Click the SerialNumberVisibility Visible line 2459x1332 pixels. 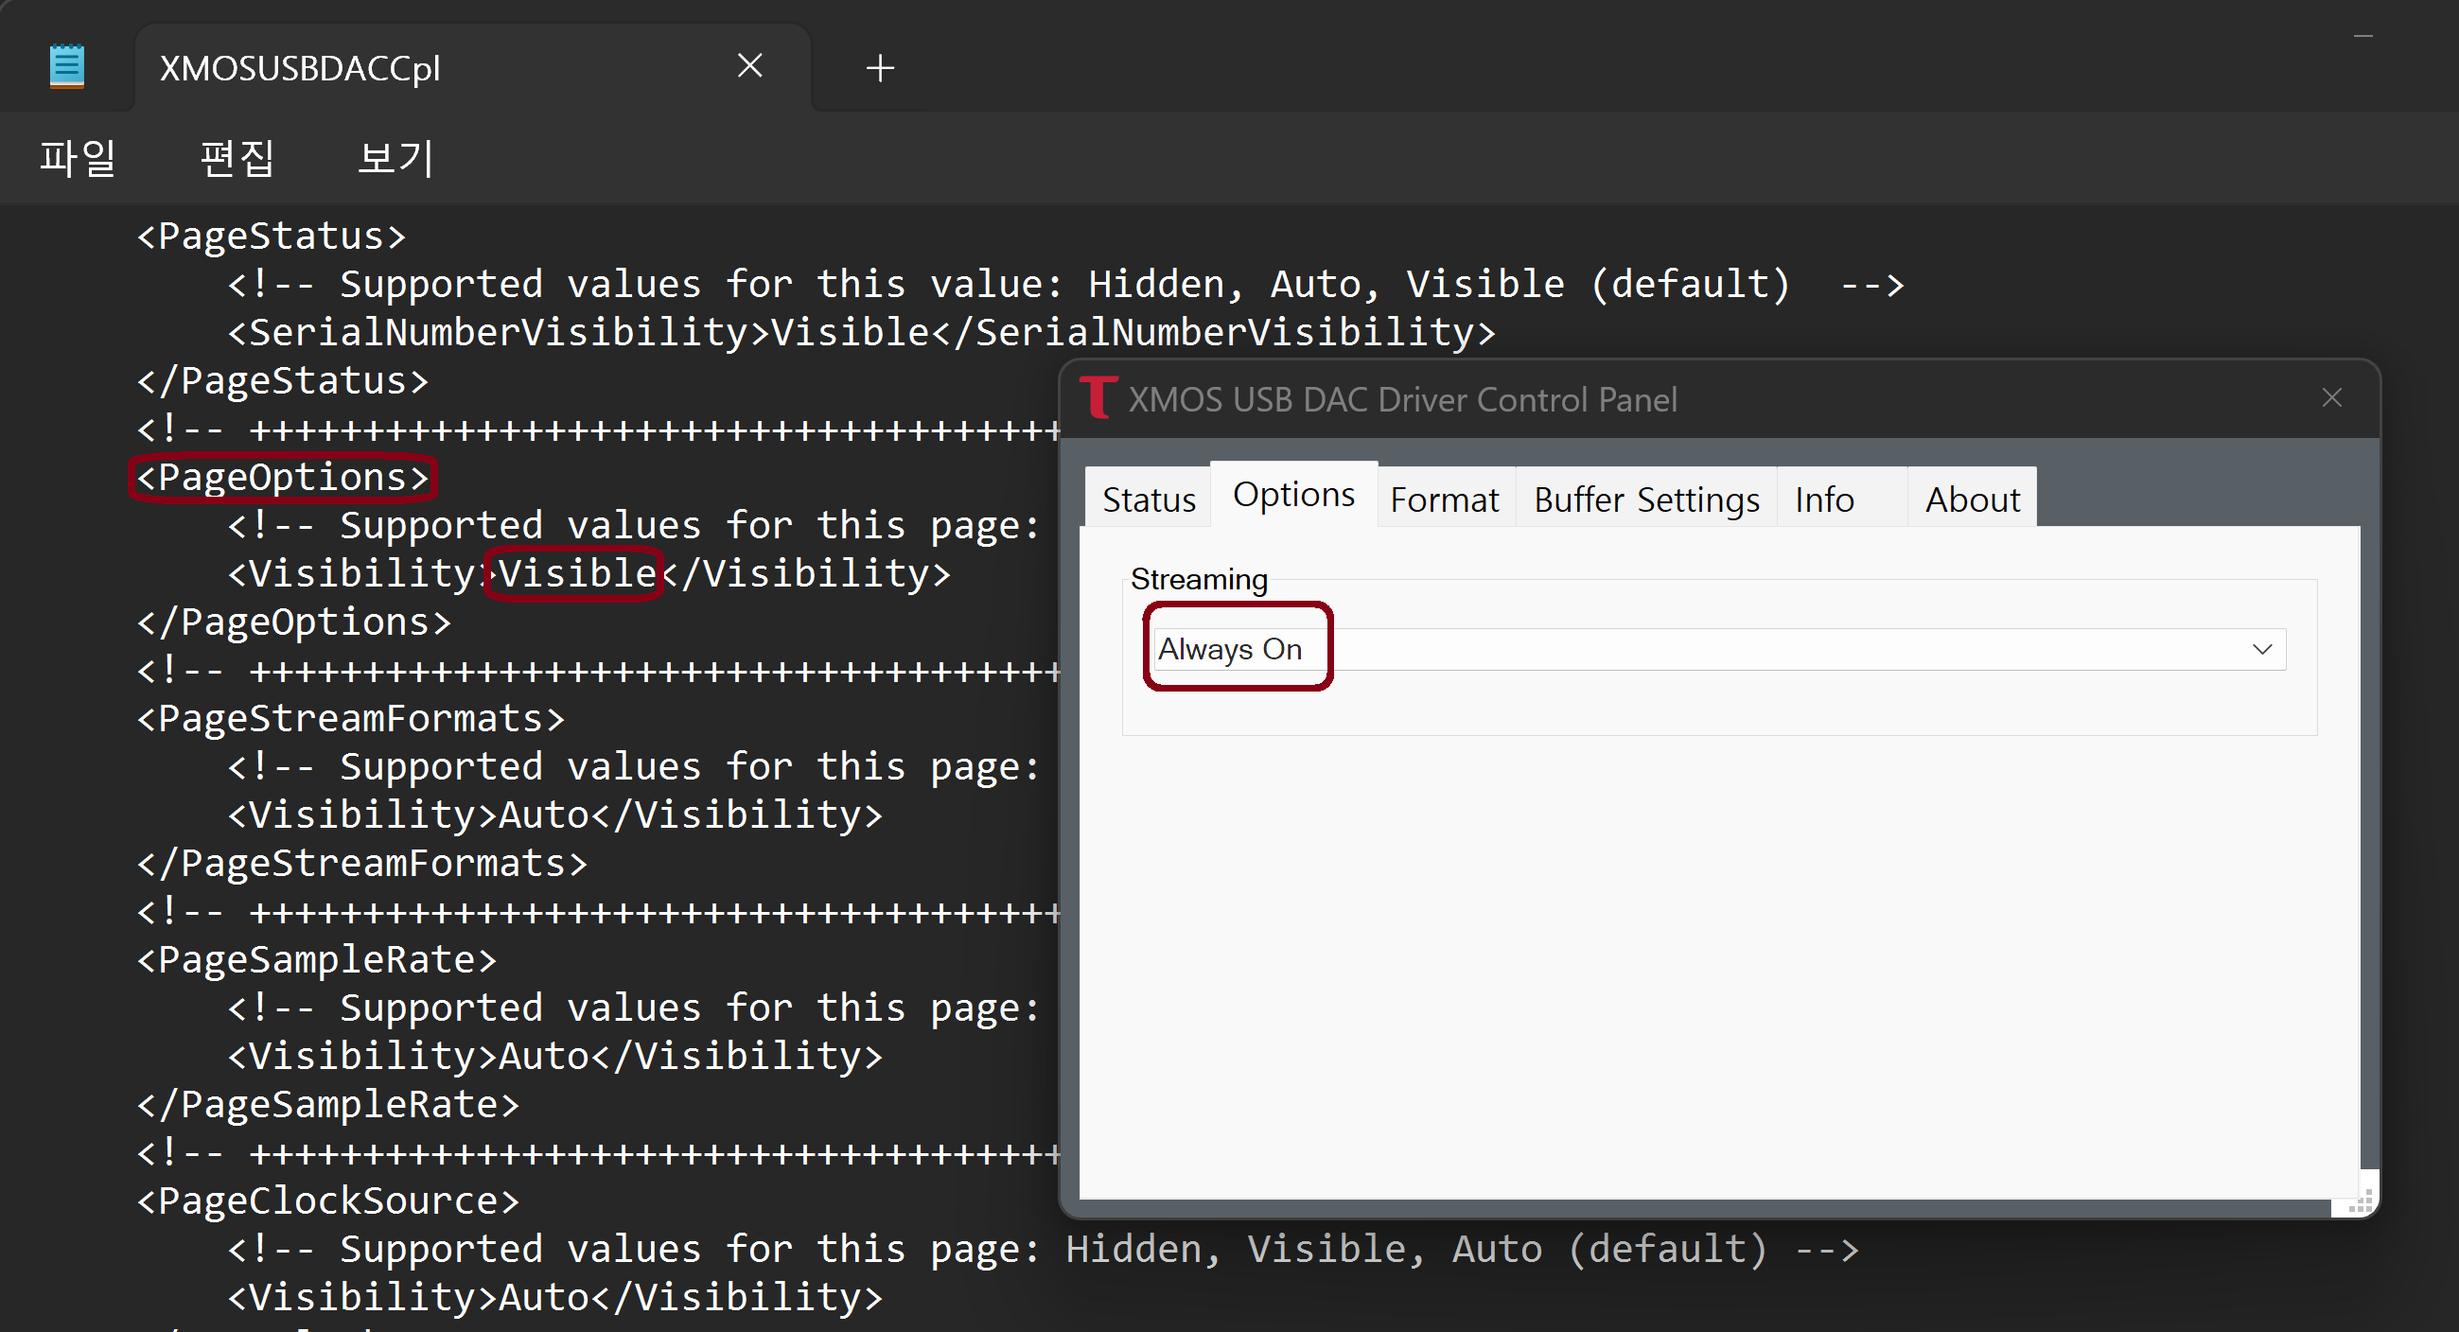click(x=861, y=332)
